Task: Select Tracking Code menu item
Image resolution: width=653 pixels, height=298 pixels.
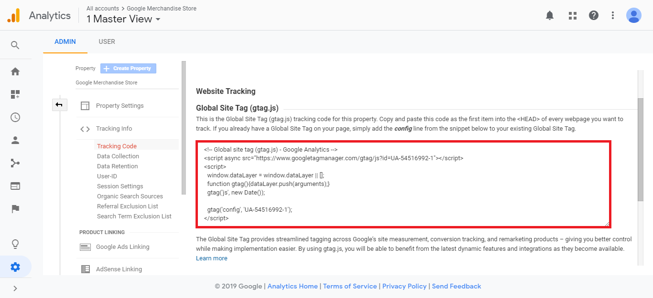Action: pos(117,146)
